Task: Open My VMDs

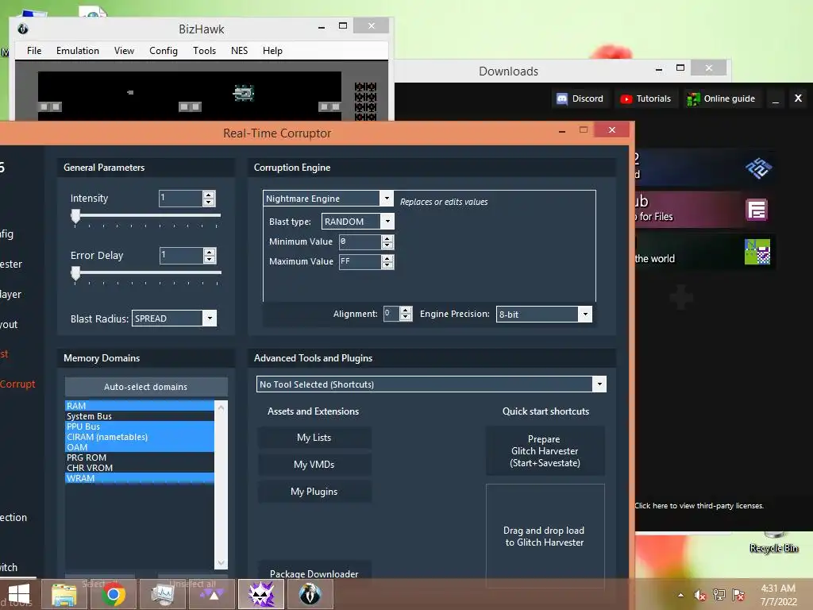Action: (x=314, y=464)
